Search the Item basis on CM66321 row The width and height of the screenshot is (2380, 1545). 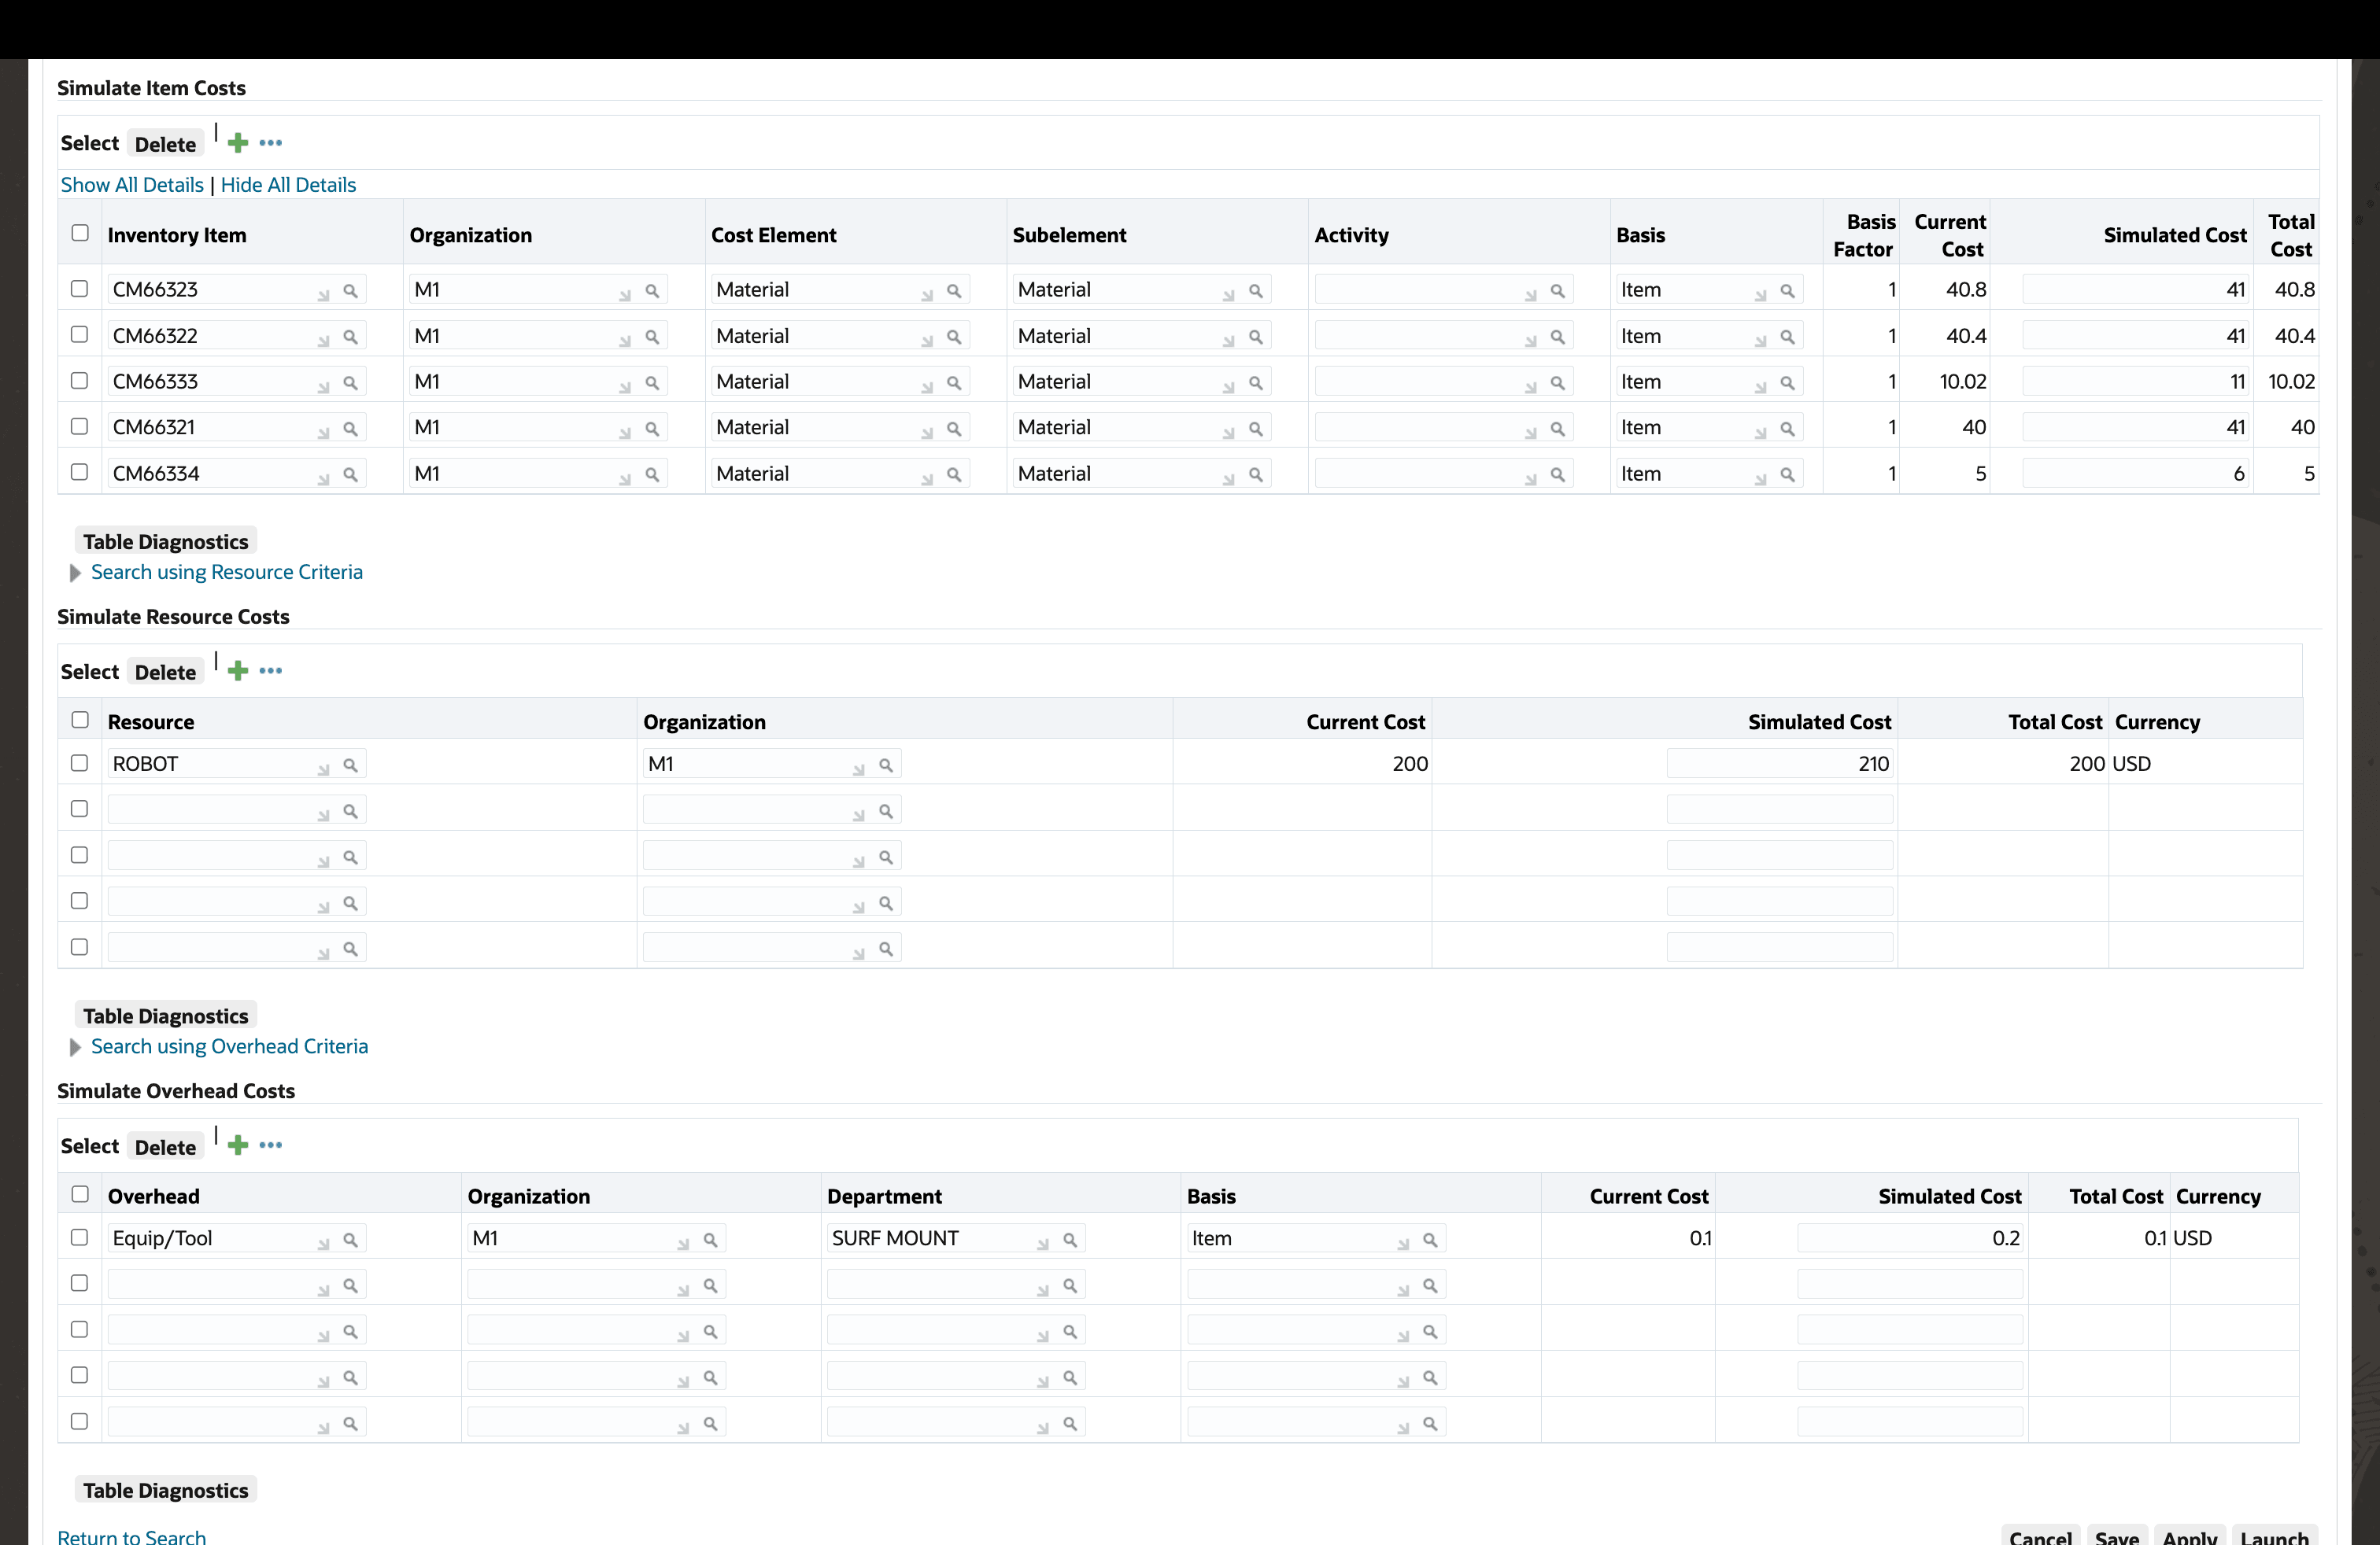pyautogui.click(x=1789, y=429)
